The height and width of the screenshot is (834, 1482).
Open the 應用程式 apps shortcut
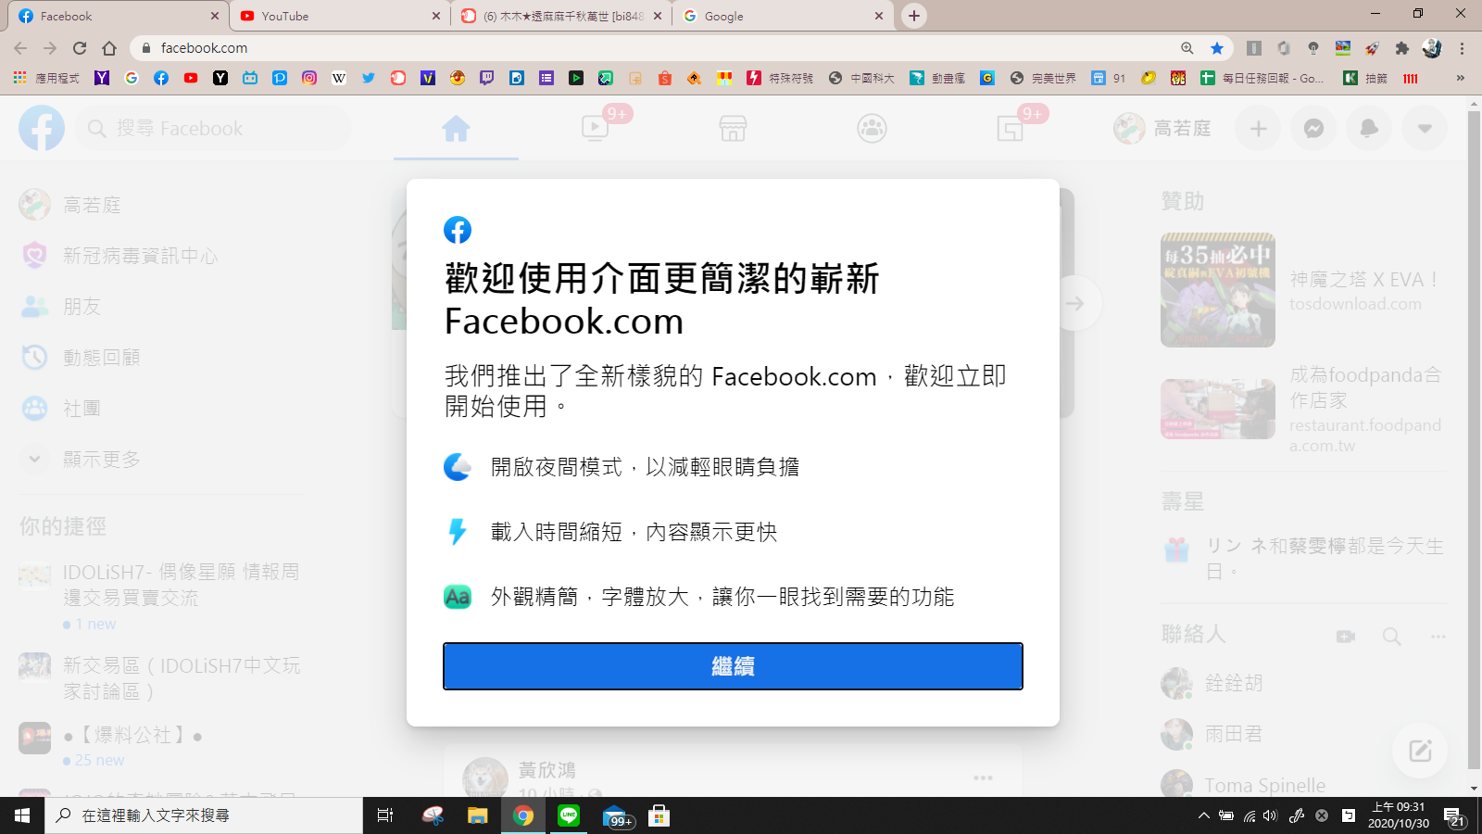[46, 78]
